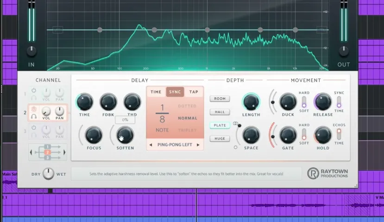Viewport: 384px width, 222px height.
Task: Click the rightmost EQ node near 10k
Action: tap(296, 30)
